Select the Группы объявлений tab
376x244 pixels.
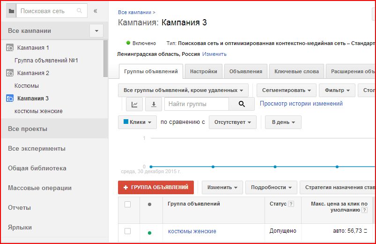click(x=151, y=71)
